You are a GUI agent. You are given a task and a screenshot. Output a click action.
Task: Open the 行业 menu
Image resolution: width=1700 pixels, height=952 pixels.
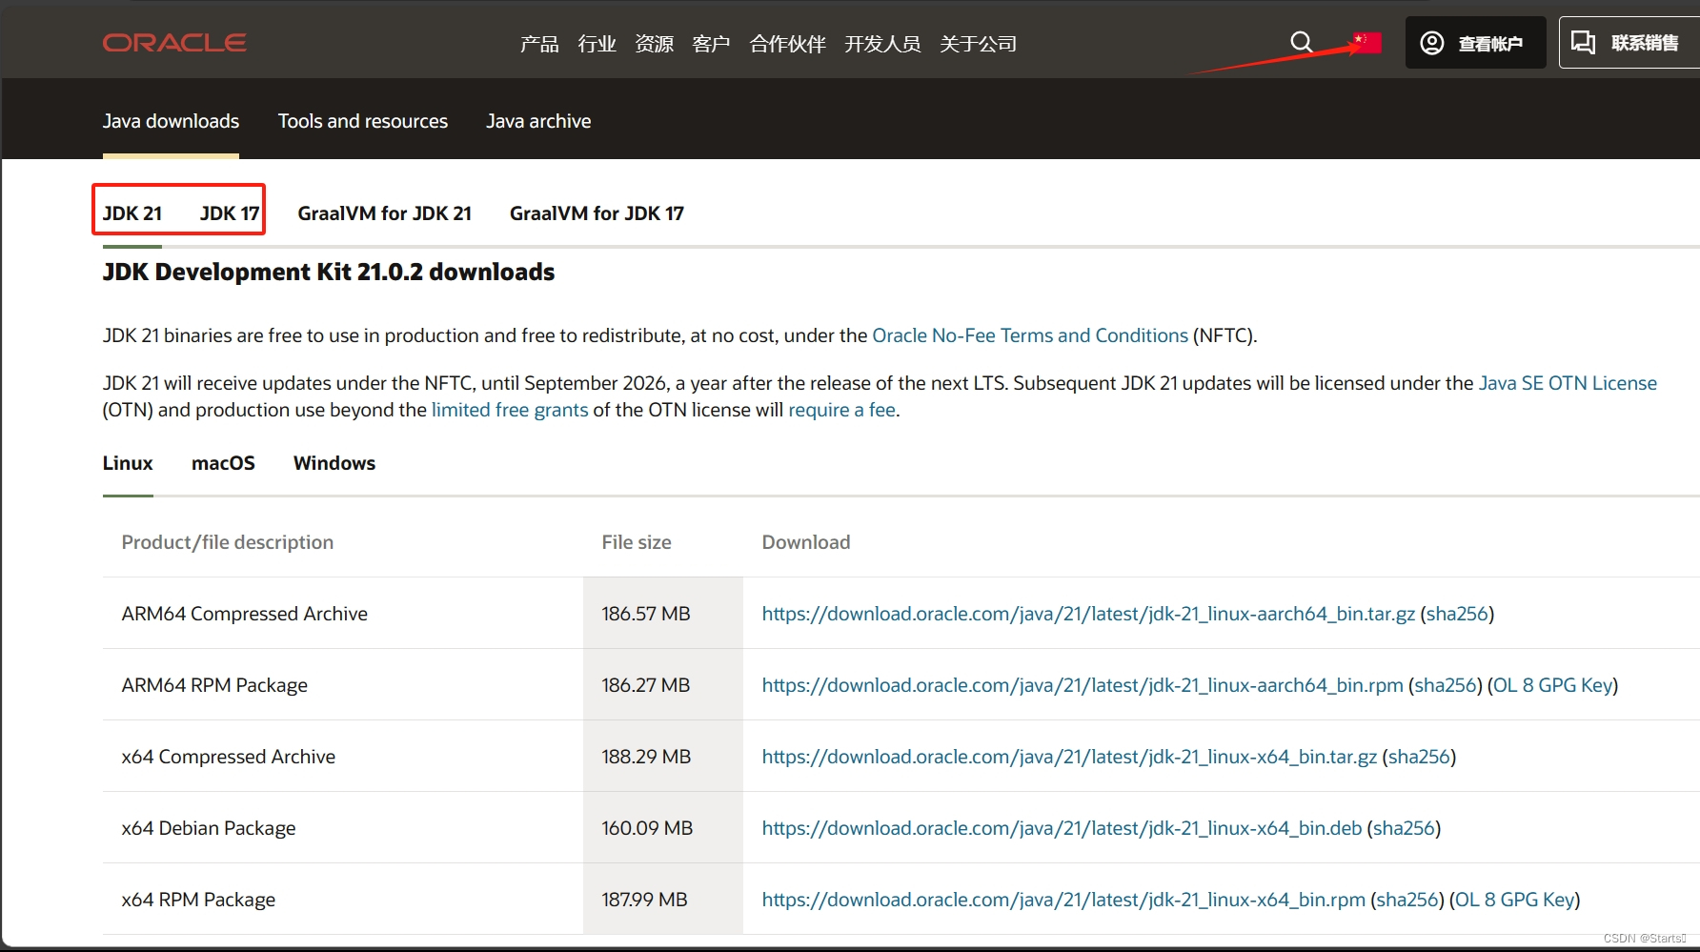click(x=597, y=44)
